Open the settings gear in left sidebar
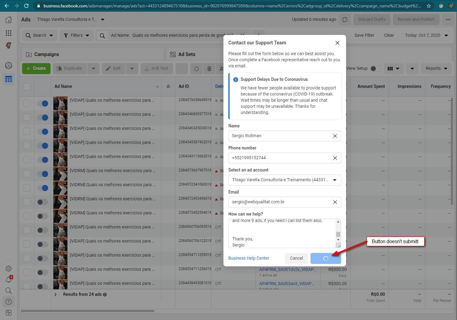457x320 pixels. (x=9, y=269)
